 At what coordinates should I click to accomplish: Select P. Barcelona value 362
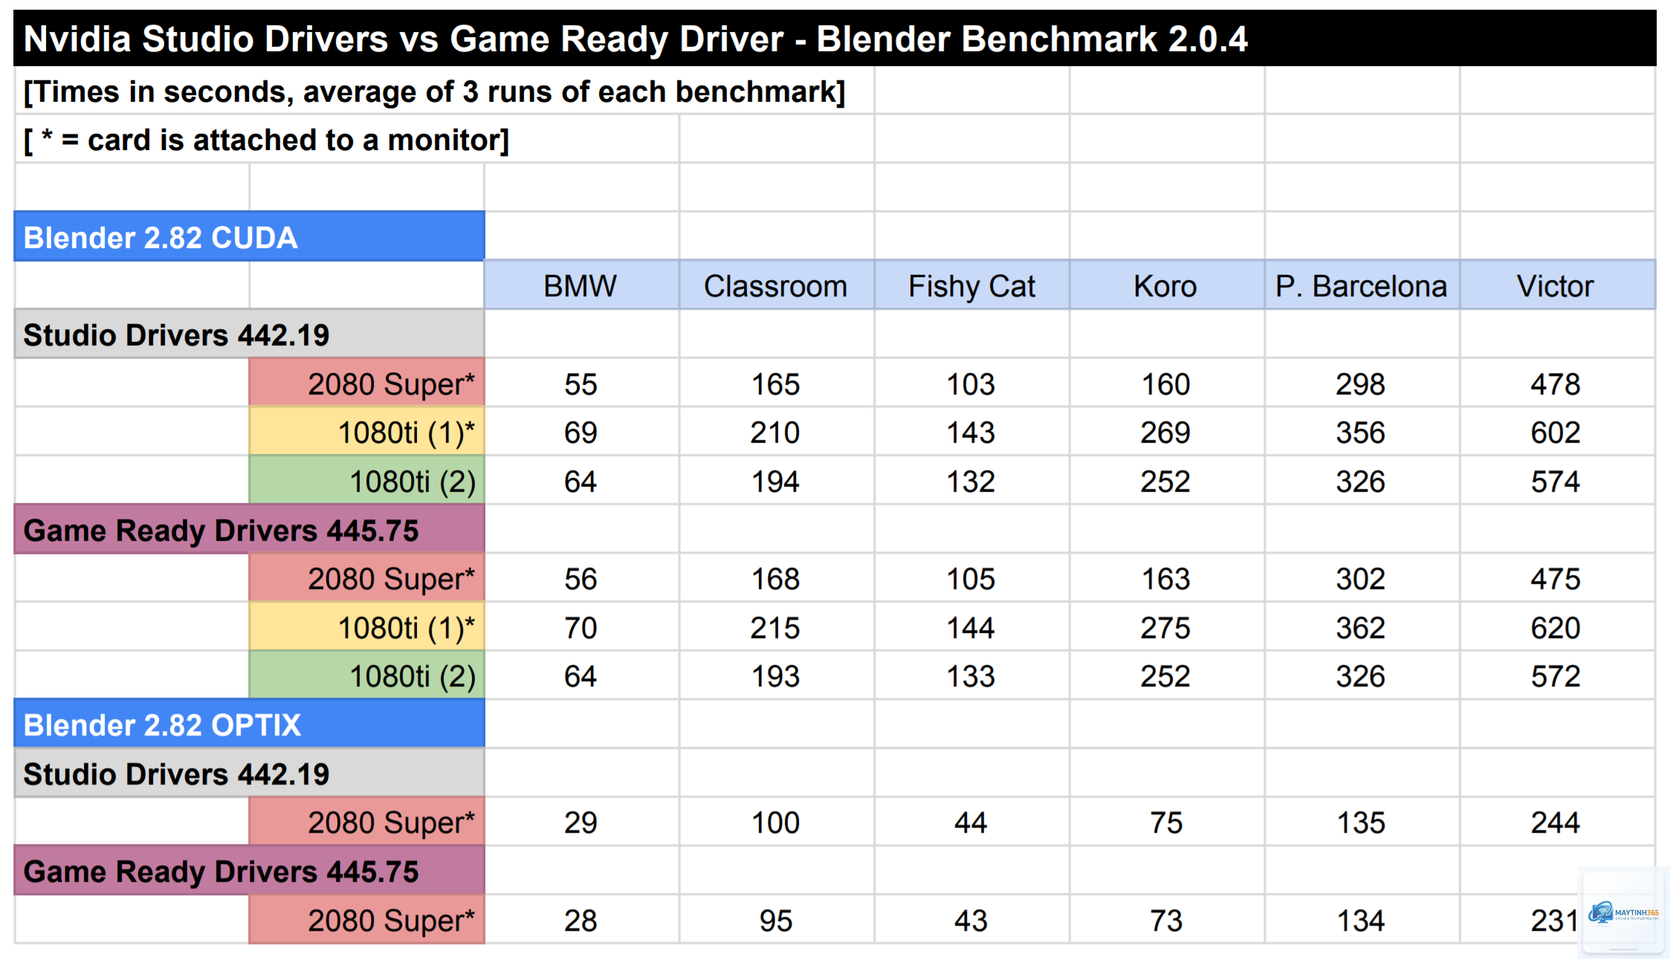(1362, 628)
